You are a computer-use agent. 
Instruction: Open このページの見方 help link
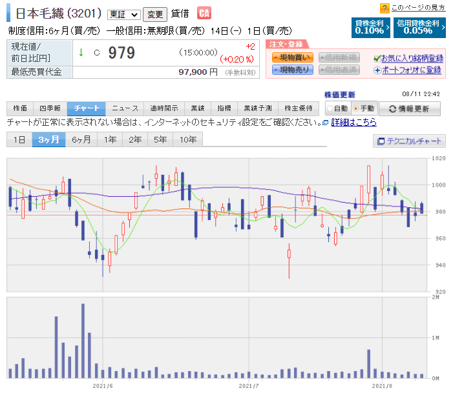click(x=418, y=8)
